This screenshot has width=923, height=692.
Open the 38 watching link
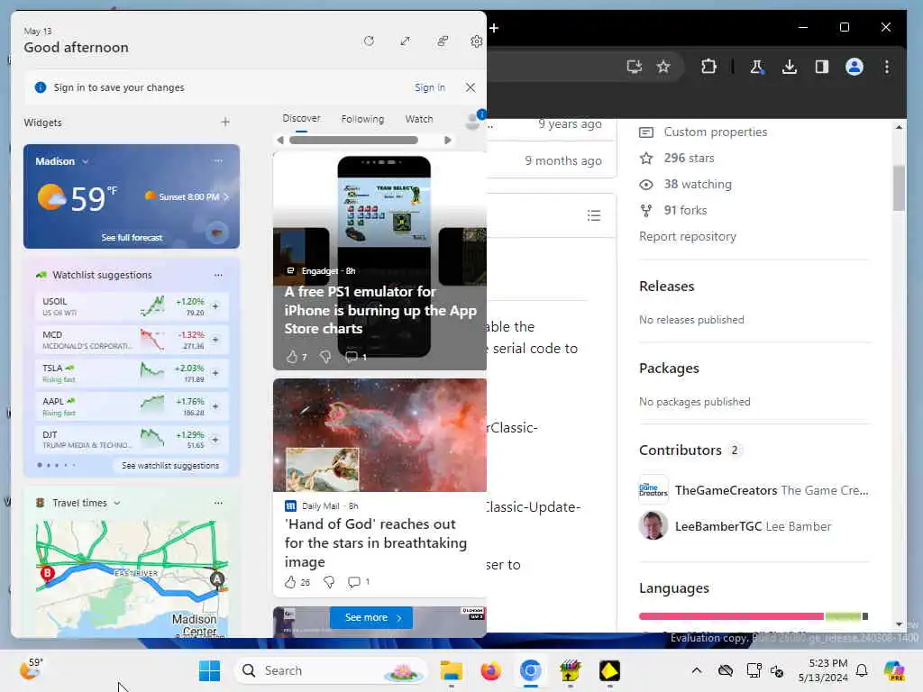698,184
